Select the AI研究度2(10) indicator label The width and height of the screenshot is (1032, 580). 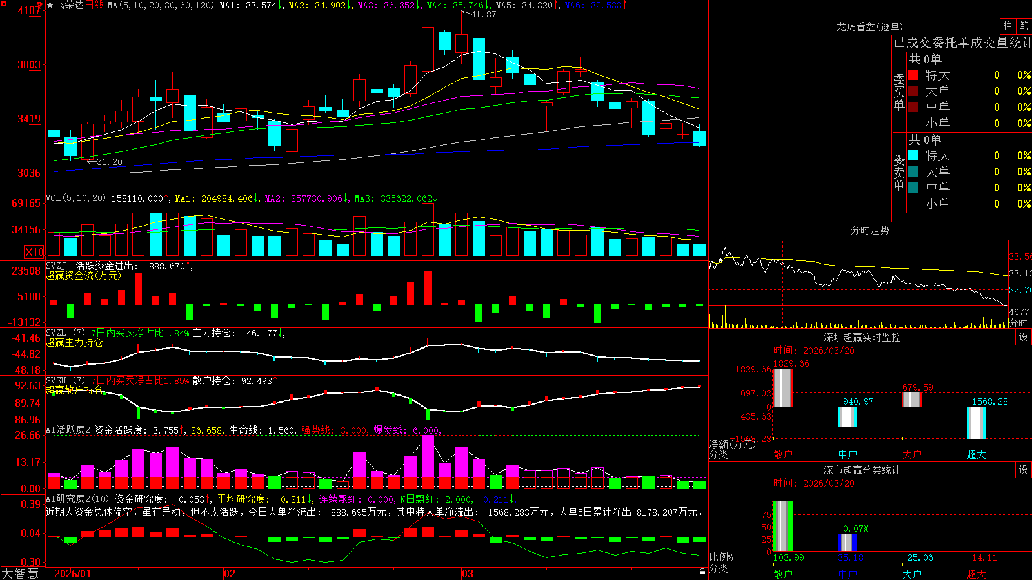click(77, 499)
